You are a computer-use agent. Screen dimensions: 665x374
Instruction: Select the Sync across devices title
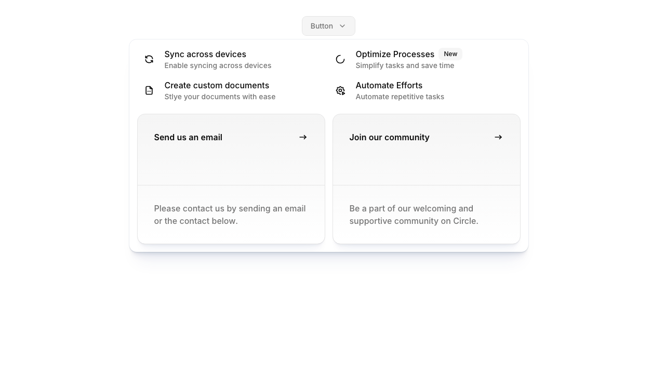click(x=205, y=54)
